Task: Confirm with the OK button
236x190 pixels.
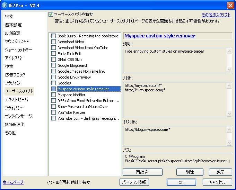Action: point(181,182)
